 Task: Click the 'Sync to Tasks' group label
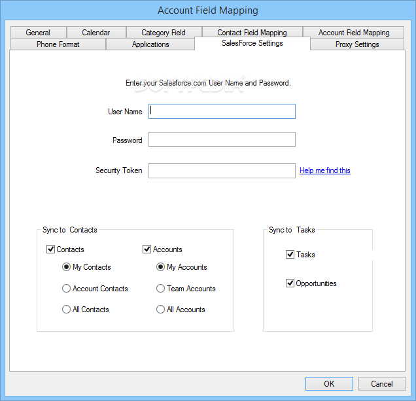click(x=292, y=230)
